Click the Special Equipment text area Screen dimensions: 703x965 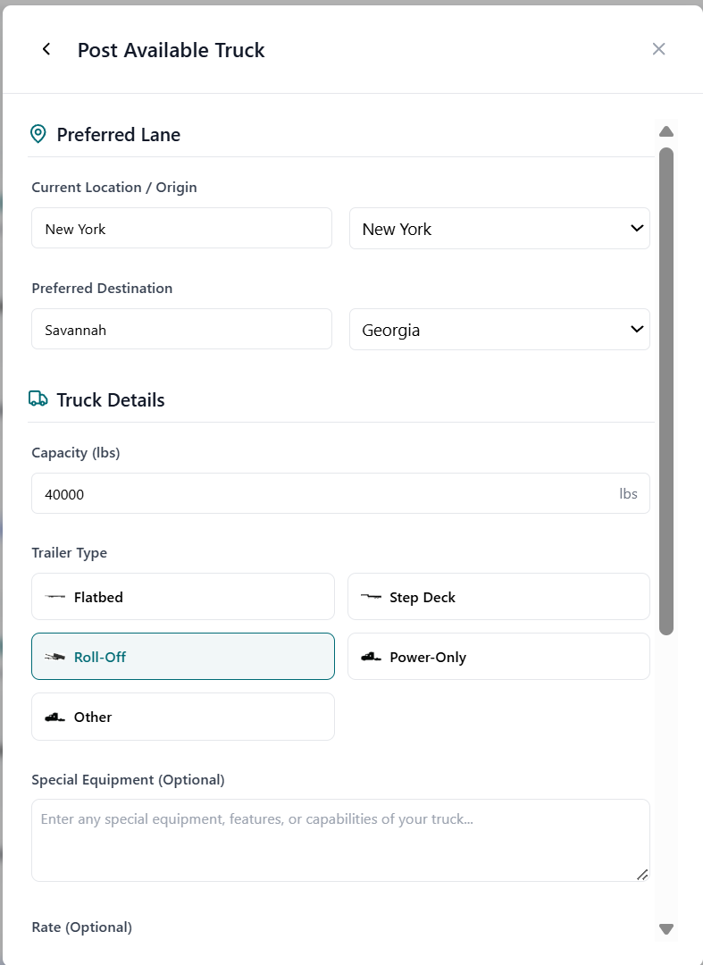point(339,838)
